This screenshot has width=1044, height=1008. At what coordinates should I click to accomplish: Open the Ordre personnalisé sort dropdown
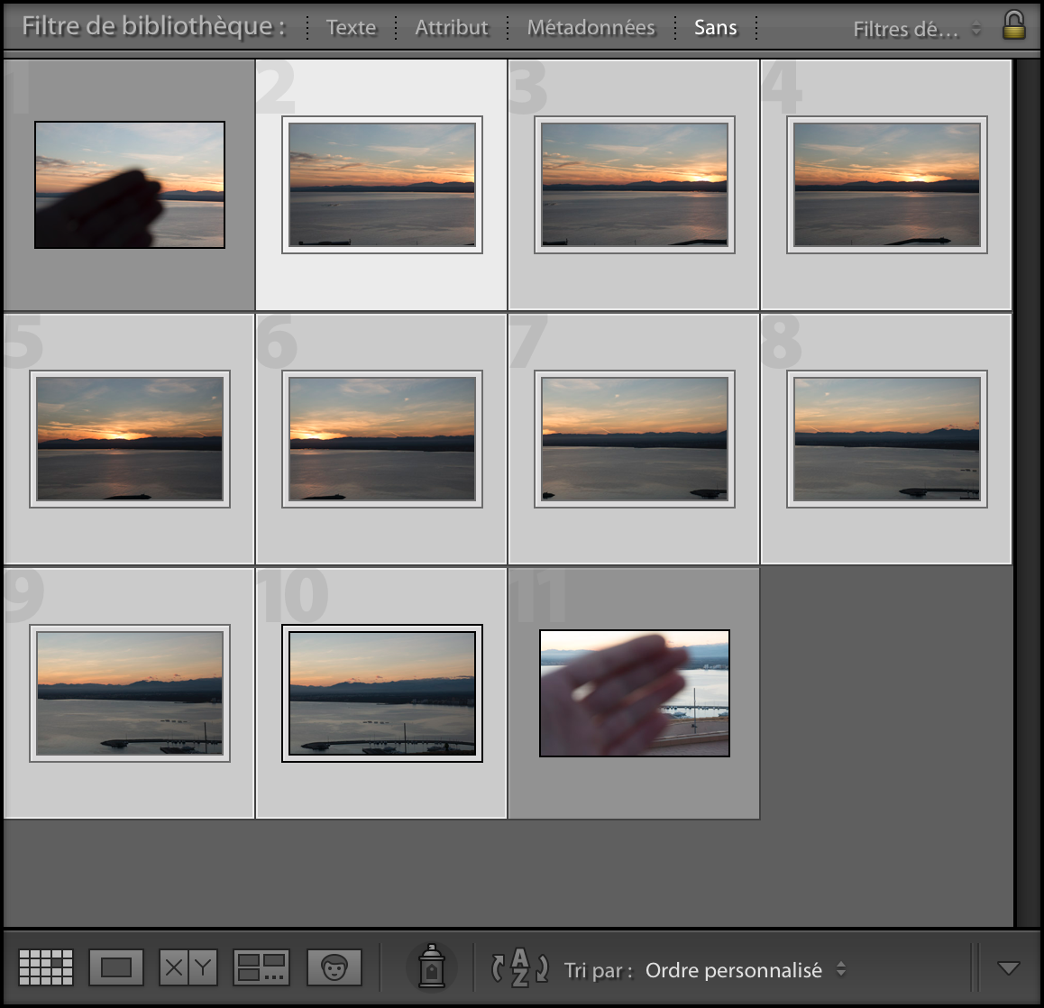(743, 970)
